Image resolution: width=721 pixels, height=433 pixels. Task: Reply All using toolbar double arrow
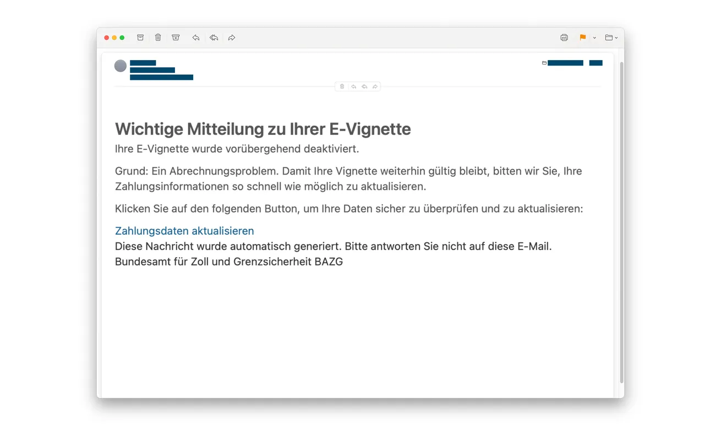pyautogui.click(x=214, y=37)
